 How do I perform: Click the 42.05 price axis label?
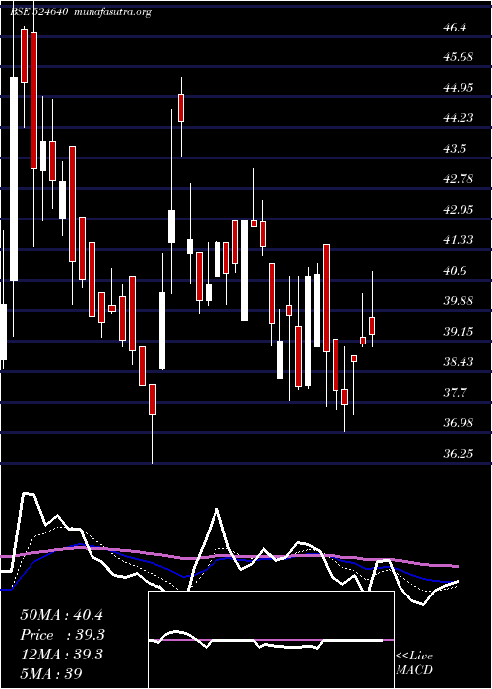pos(459,210)
